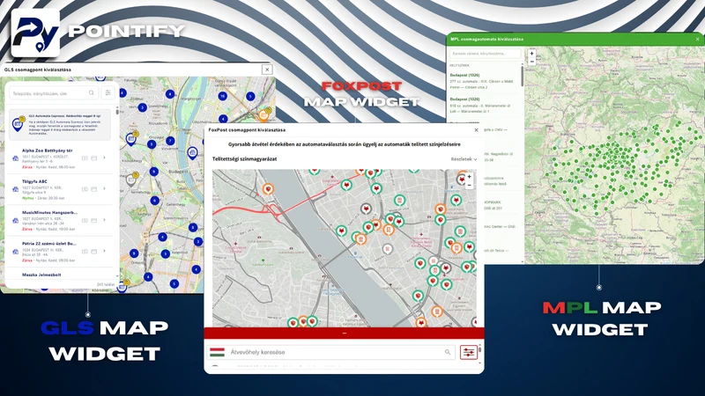Focus the 'Átvevőhely keresése' search field
705x396 pixels.
(331, 353)
